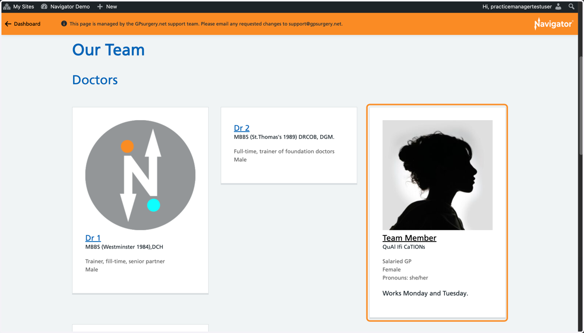Go back to Dashboard
The width and height of the screenshot is (584, 333).
23,24
